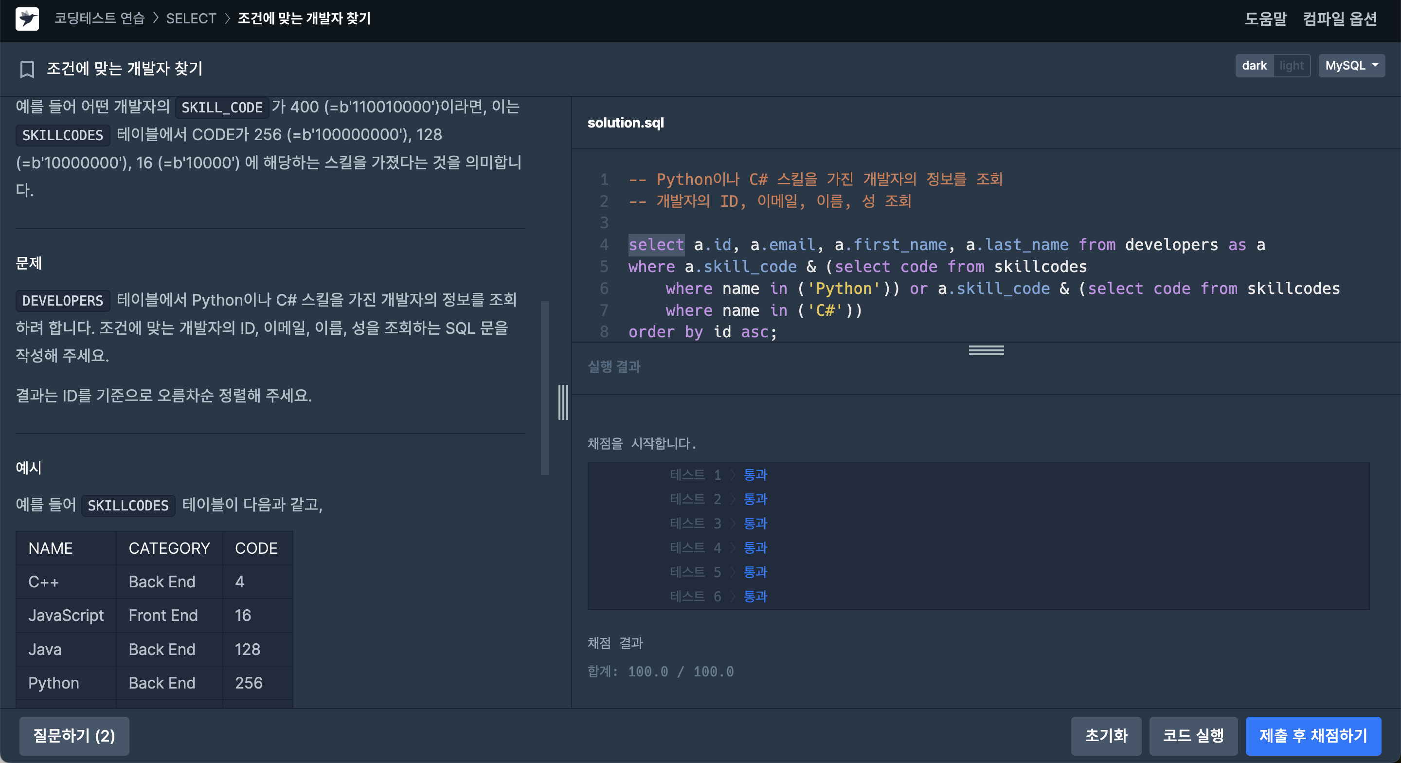This screenshot has height=763, width=1401.
Task: Go to 코딩테스트 연습 breadcrumb
Action: (x=100, y=18)
